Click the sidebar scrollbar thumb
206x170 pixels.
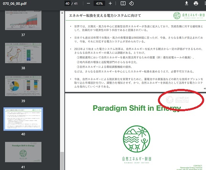(x=62, y=161)
